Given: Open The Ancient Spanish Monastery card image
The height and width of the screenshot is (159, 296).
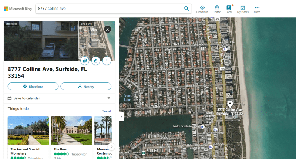Looking at the screenshot, I should [x=28, y=131].
